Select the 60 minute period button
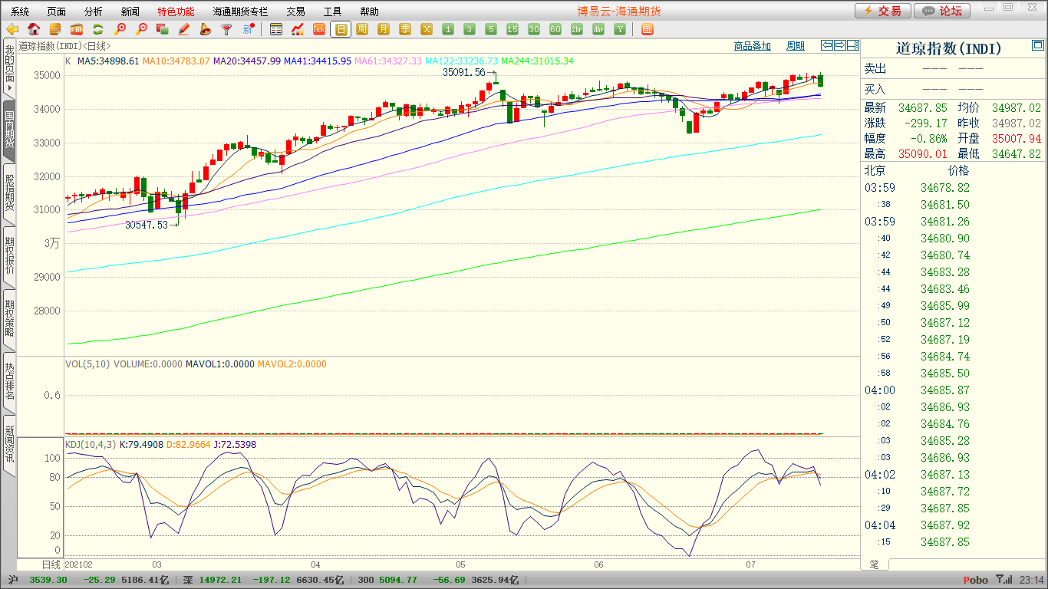This screenshot has height=589, width=1048. 555,29
